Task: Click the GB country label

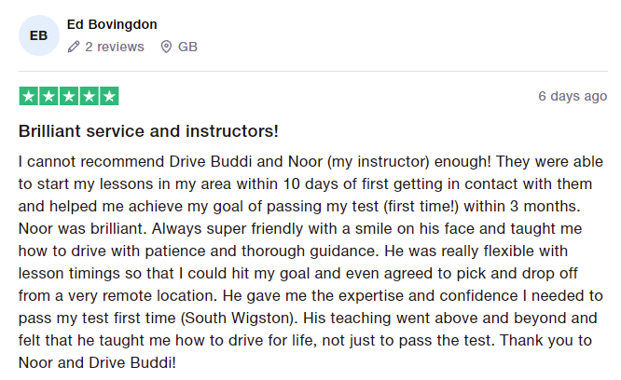Action: coord(187,47)
